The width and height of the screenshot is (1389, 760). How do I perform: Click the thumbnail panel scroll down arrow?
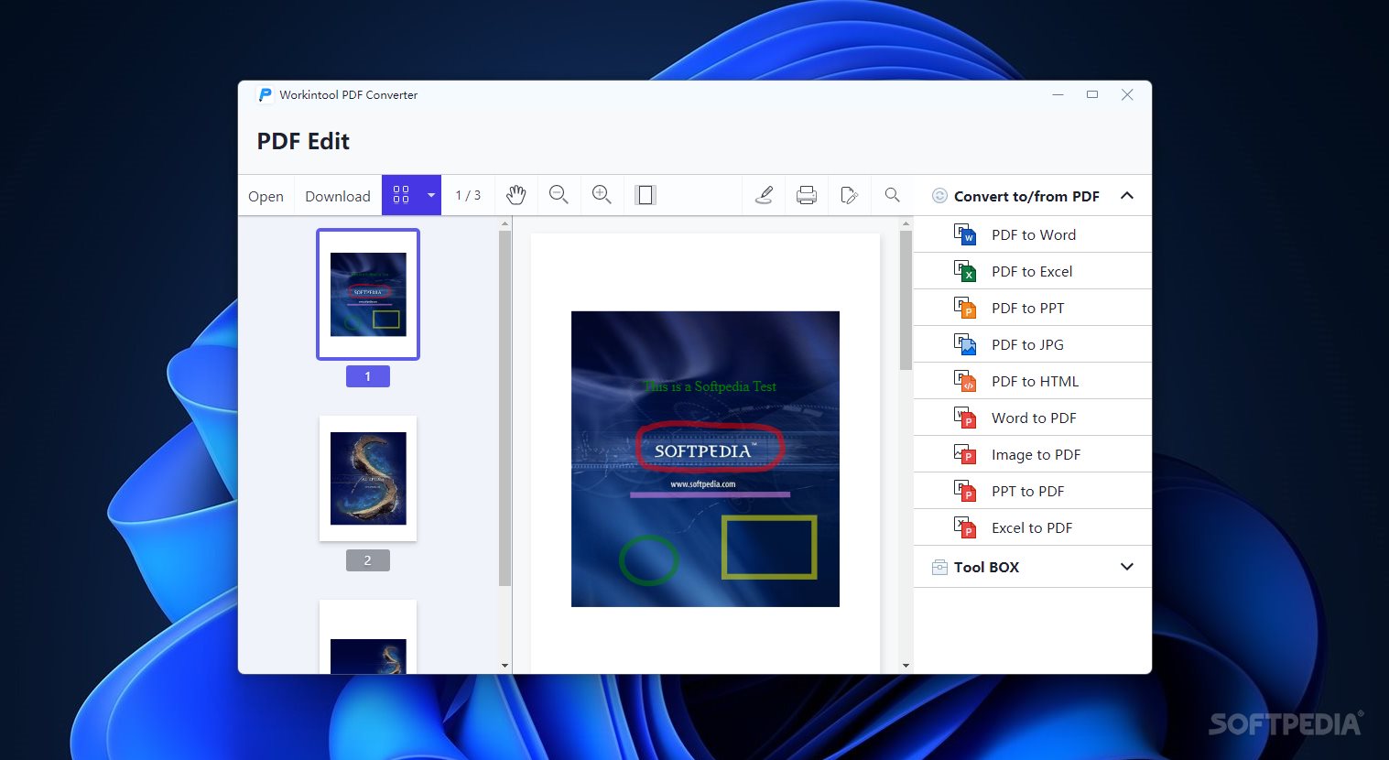pyautogui.click(x=505, y=666)
